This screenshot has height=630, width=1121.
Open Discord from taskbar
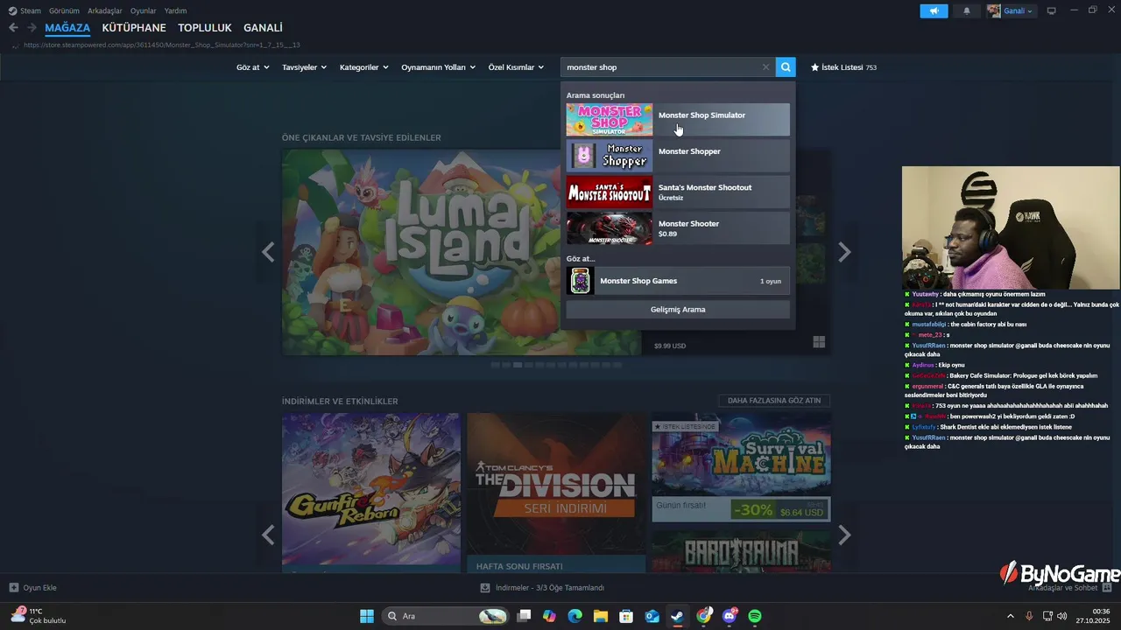(x=730, y=616)
